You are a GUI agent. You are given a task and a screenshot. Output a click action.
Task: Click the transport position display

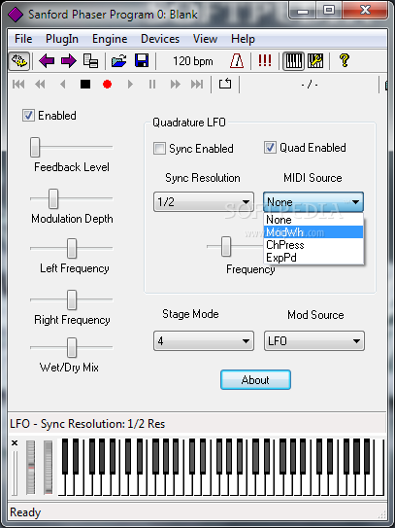(310, 85)
